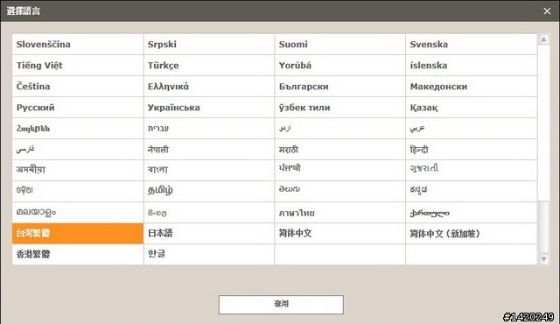Choose 한글 Korean language

[209, 254]
